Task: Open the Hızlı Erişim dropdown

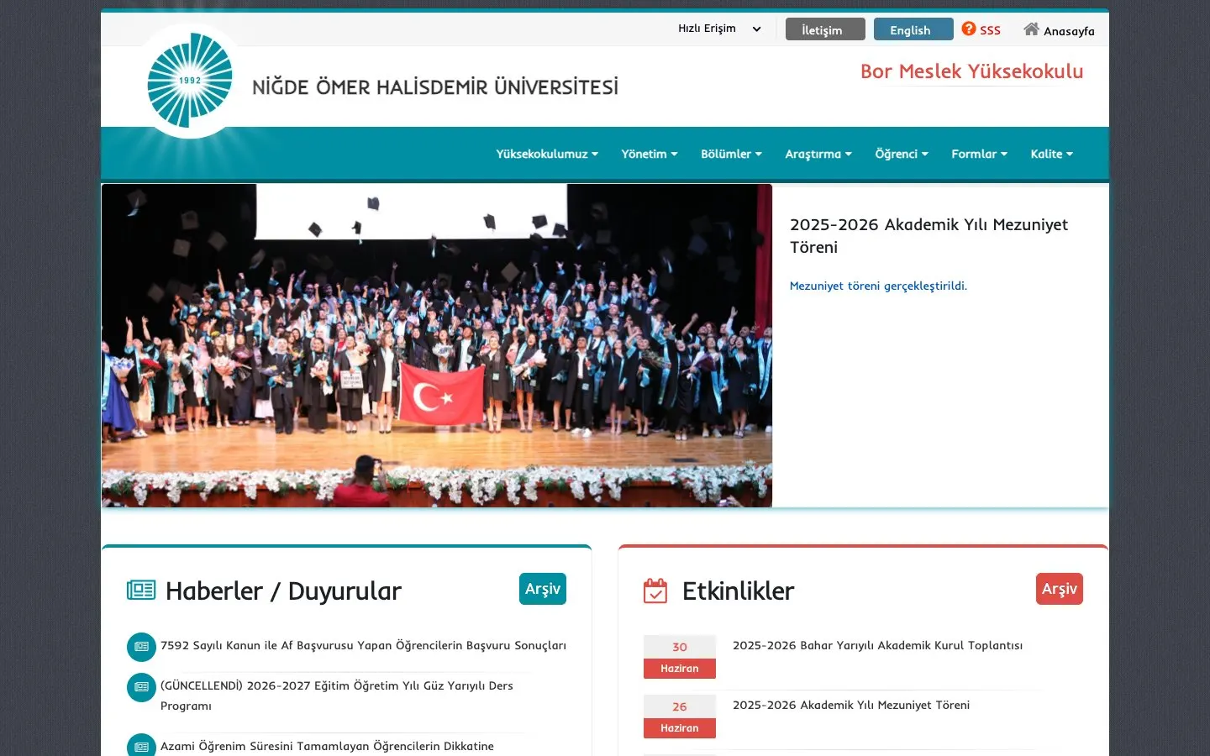Action: coord(719,29)
